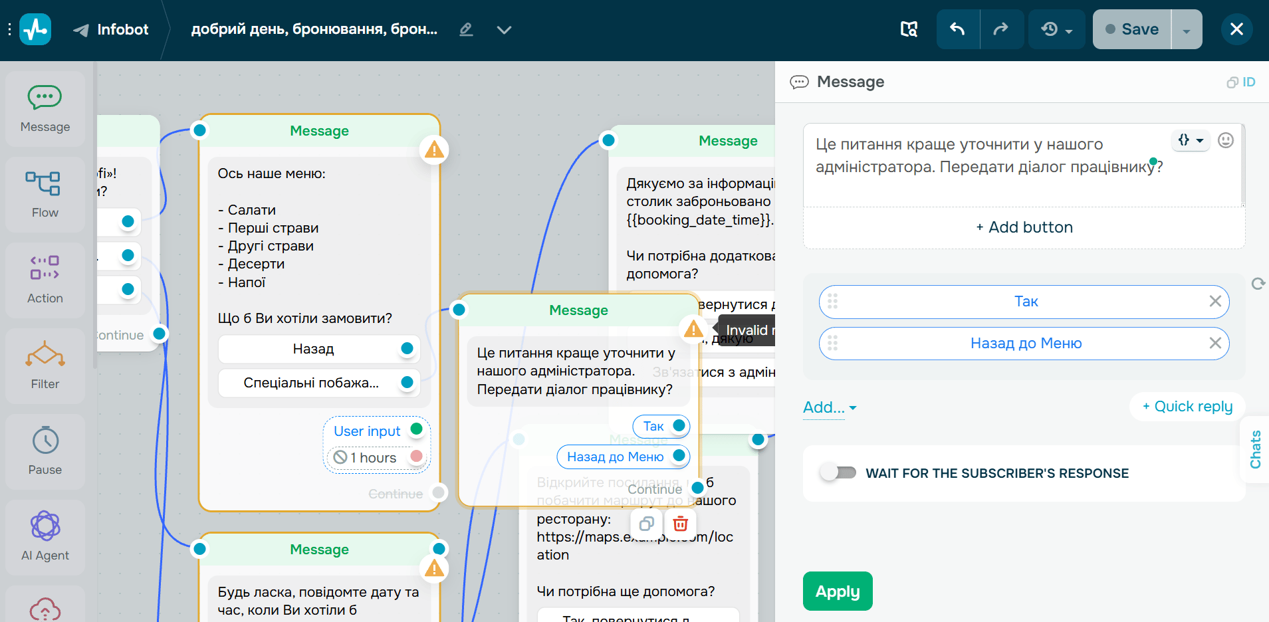Save the flow

(x=1132, y=29)
